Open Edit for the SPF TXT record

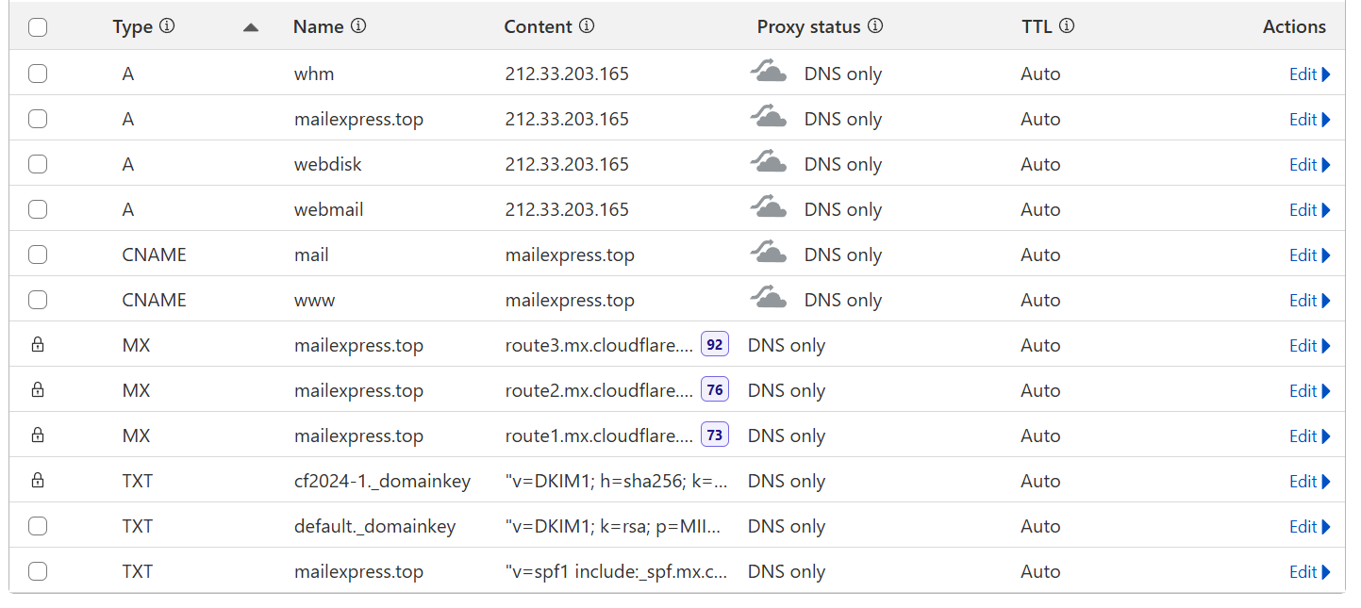click(x=1309, y=571)
